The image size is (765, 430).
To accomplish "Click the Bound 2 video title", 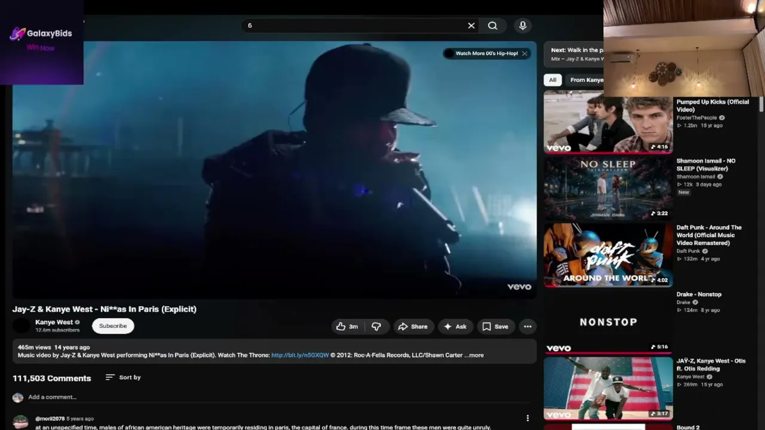I will point(688,428).
